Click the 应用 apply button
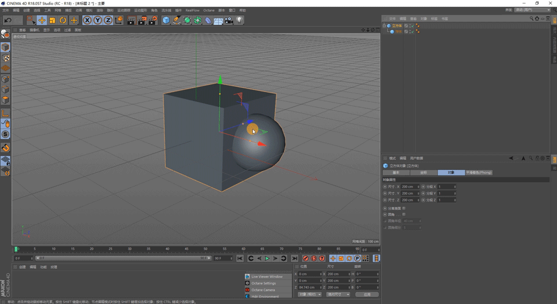Viewport: 557px width, 304px height. 367,294
